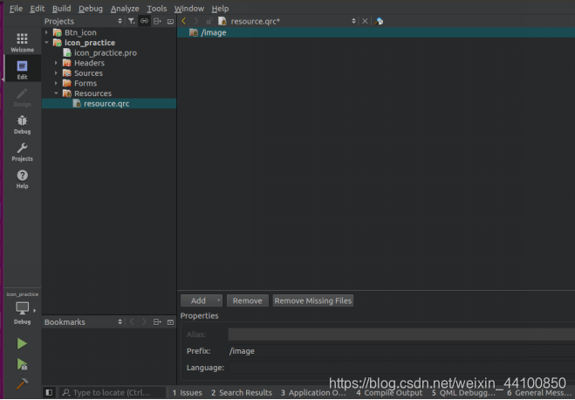Viewport: 575px width, 400px height.
Task: Click the file lock icon in editor toolbar
Action: (x=209, y=21)
